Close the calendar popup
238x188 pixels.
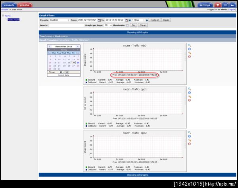click(x=78, y=46)
